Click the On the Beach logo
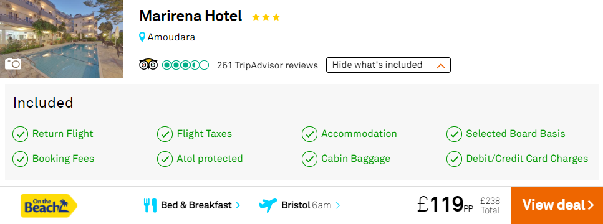The width and height of the screenshot is (603, 224). (49, 205)
